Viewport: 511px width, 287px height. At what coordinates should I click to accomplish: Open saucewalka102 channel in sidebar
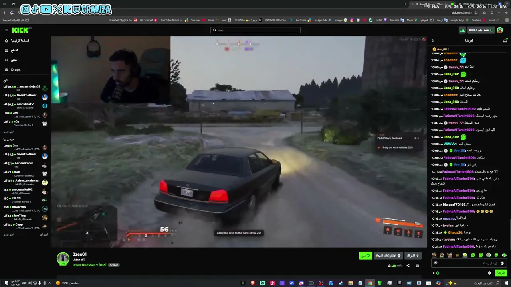coord(26,191)
